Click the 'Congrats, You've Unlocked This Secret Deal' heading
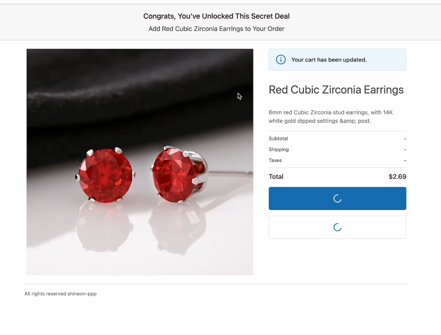The image size is (441, 335). pos(216,16)
